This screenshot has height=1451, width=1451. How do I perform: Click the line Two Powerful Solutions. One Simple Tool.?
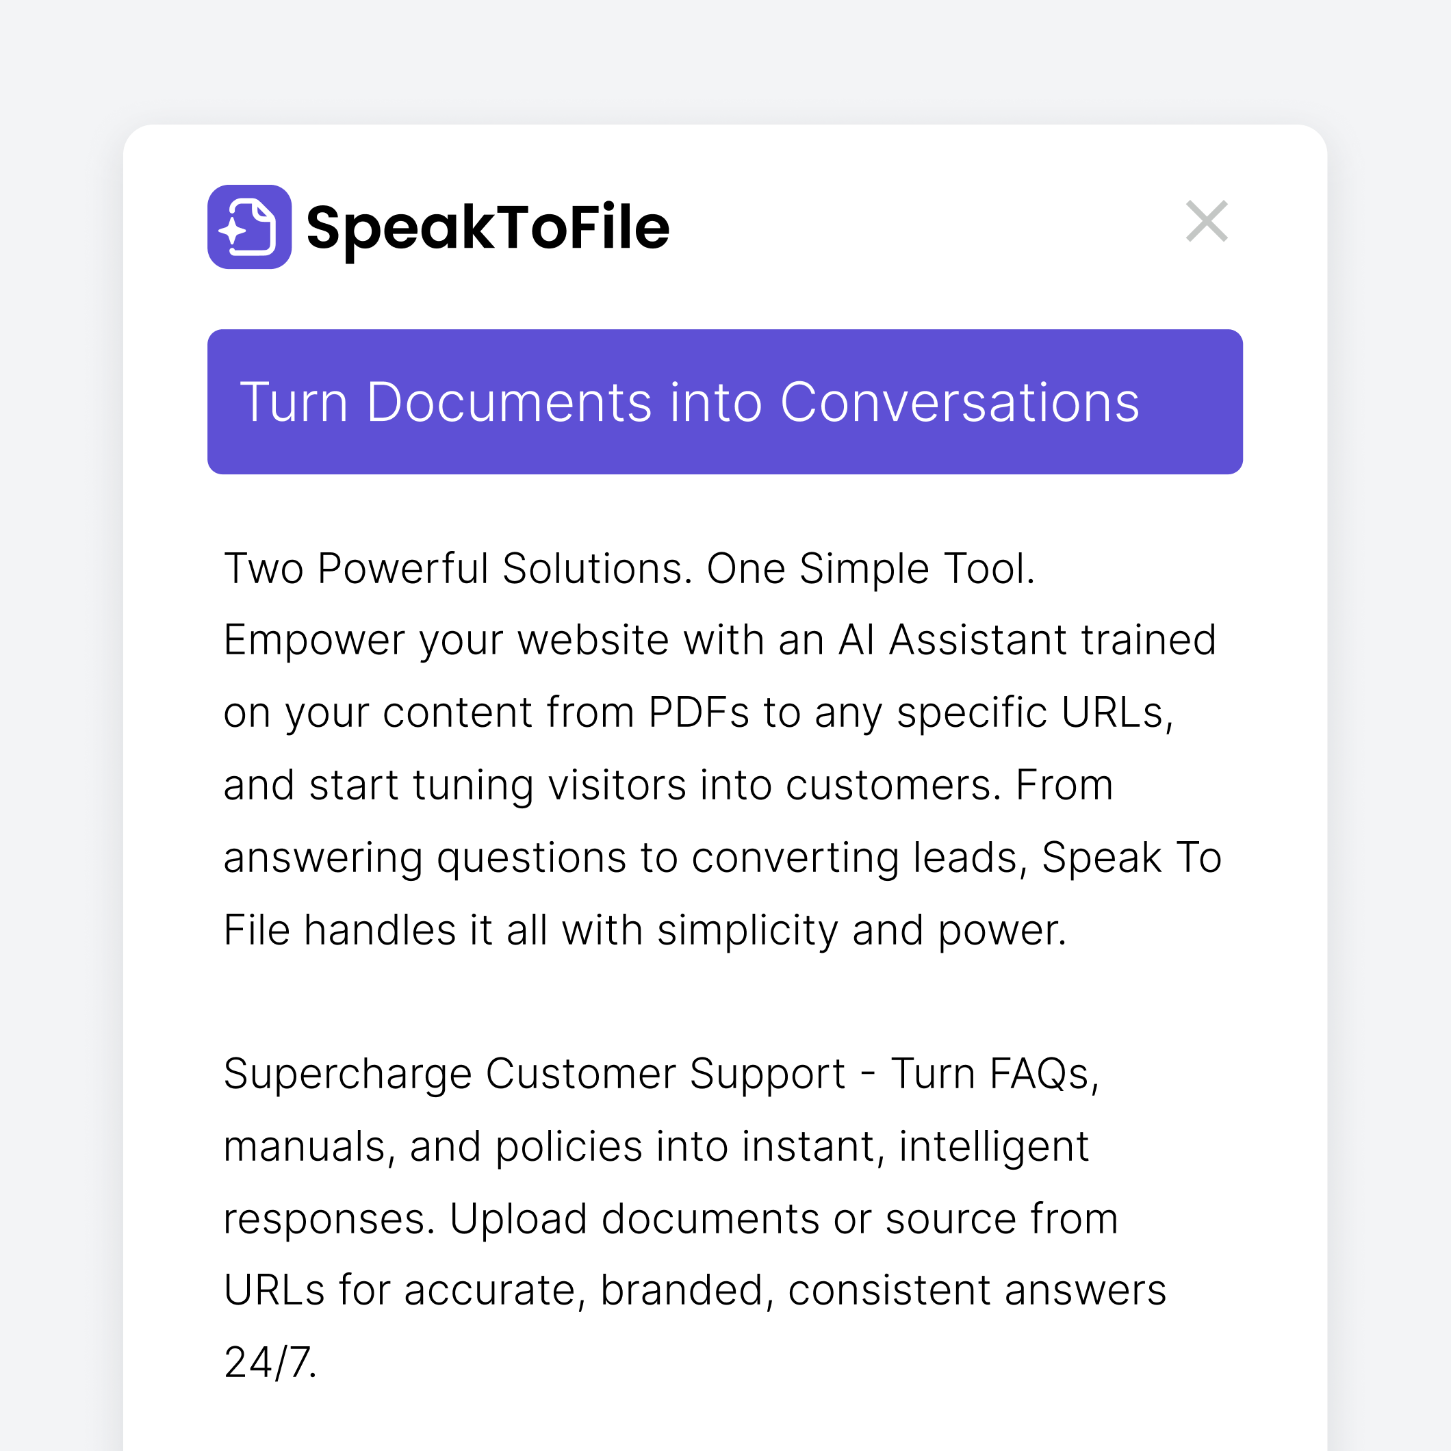(630, 569)
